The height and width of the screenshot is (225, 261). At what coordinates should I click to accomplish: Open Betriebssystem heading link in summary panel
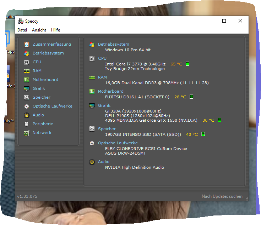click(x=114, y=44)
